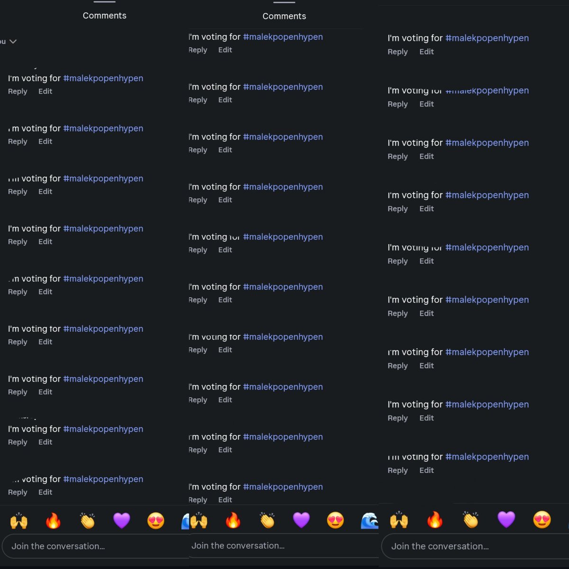
Task: Tap fire emoji in right screenshot
Action: point(435,520)
